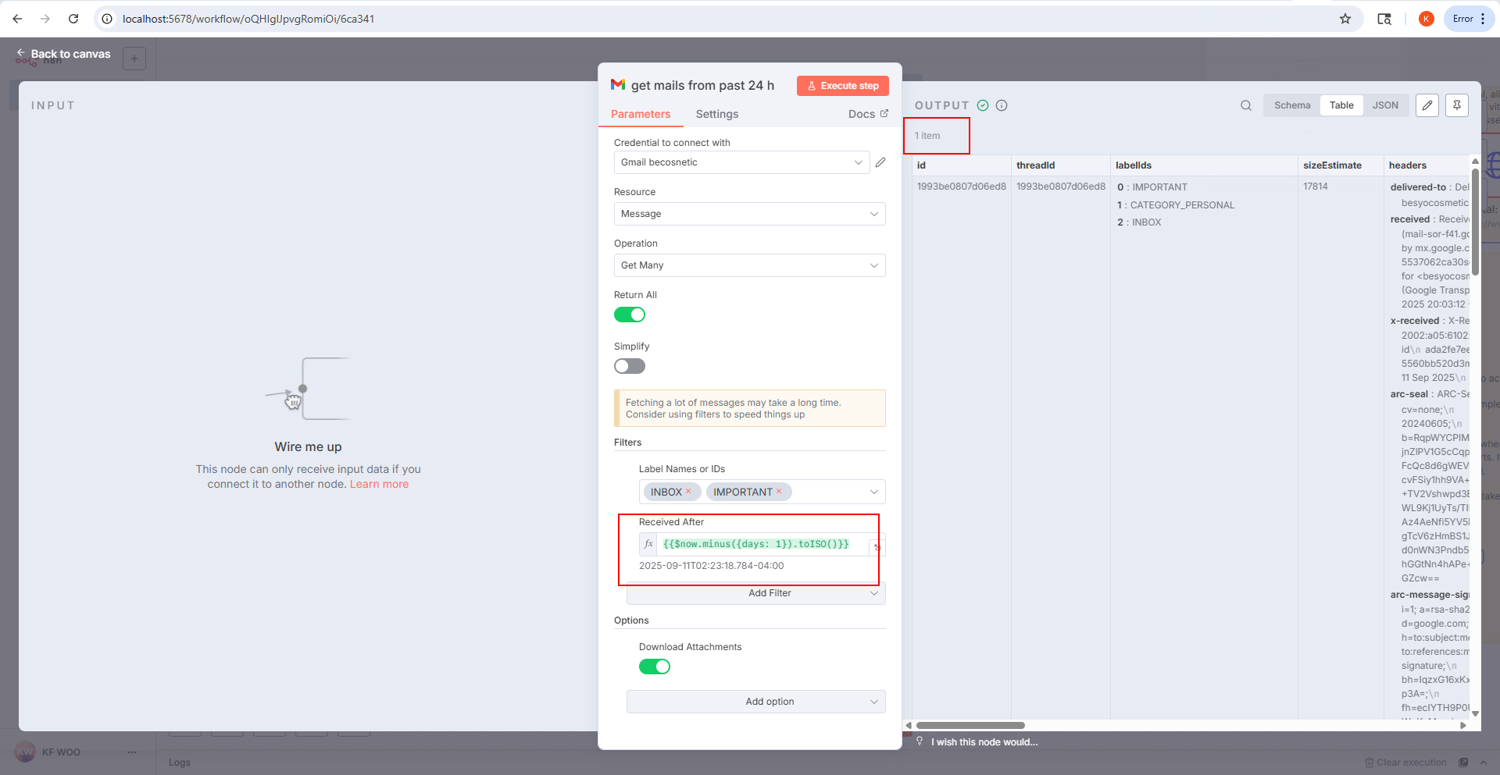The width and height of the screenshot is (1500, 775).
Task: Select the Table output view
Action: point(1341,105)
